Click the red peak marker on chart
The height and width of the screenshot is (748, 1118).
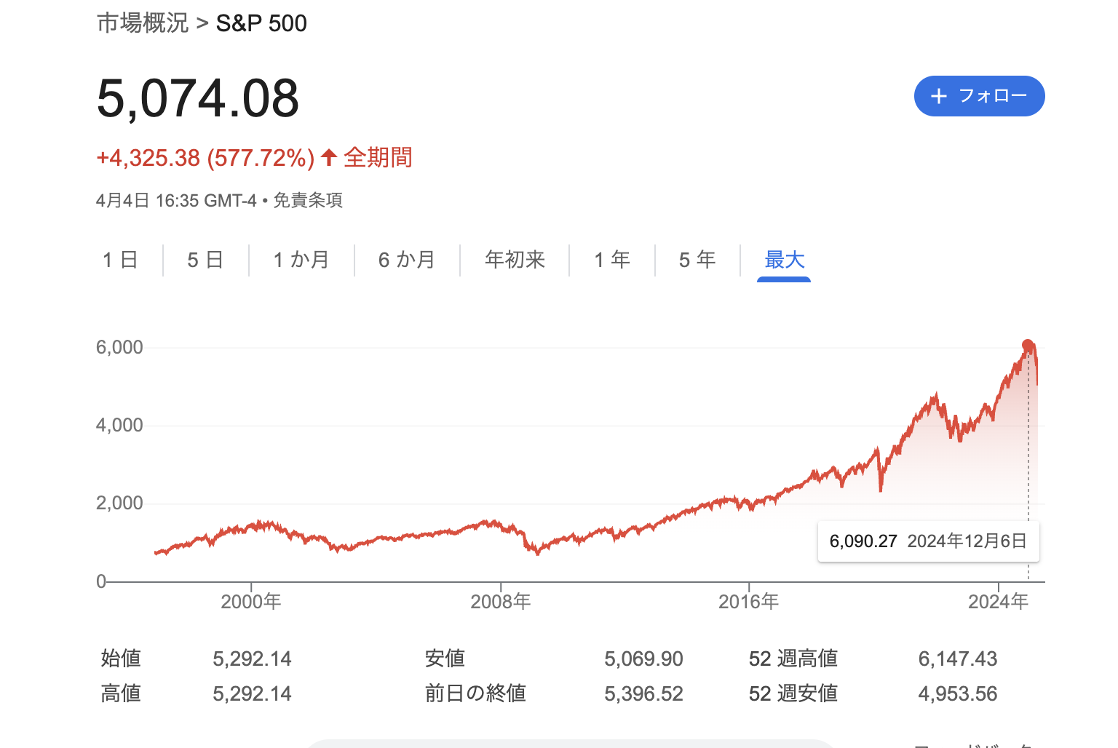[x=1028, y=346]
